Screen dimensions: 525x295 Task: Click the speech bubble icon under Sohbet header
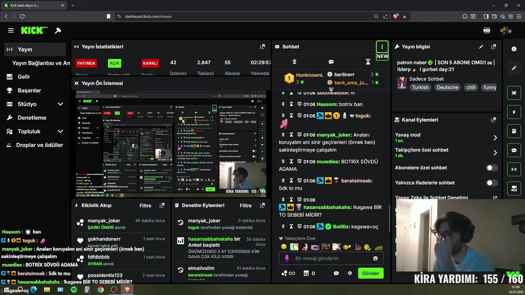[331, 62]
